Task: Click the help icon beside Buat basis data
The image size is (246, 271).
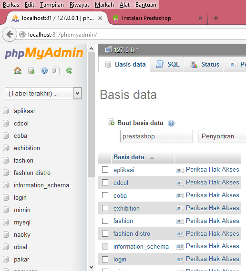Action: point(171,123)
